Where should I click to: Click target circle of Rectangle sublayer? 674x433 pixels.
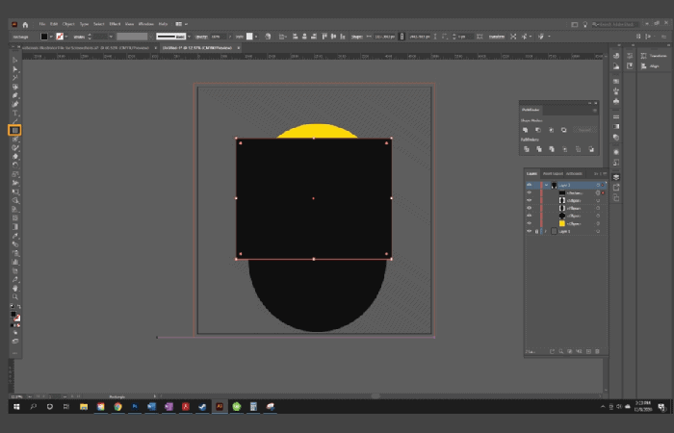598,192
